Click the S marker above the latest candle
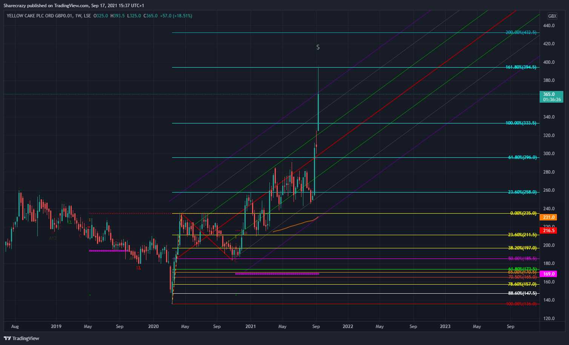 click(x=318, y=47)
